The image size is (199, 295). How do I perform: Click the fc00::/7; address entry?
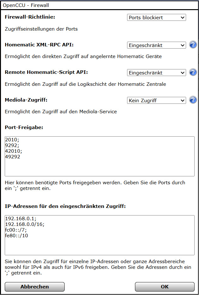click(15, 230)
